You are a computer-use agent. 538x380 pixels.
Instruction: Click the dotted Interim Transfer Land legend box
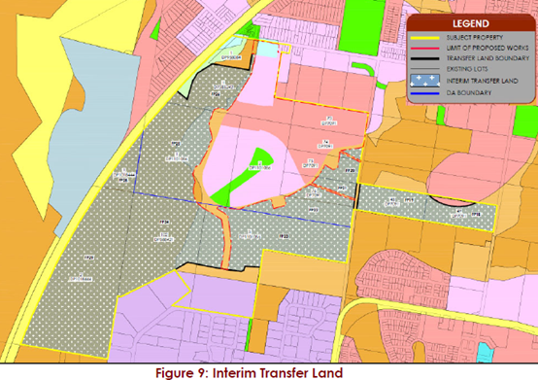pyautogui.click(x=425, y=81)
